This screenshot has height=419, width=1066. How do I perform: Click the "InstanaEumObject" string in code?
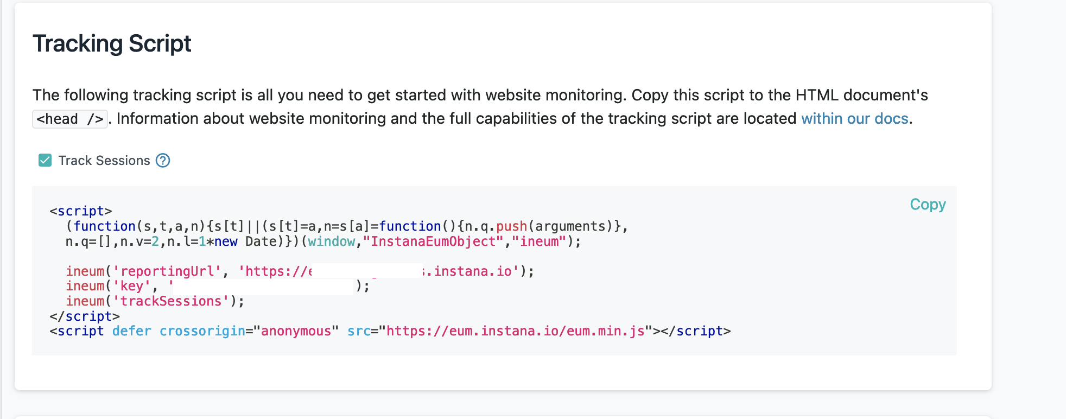click(433, 242)
